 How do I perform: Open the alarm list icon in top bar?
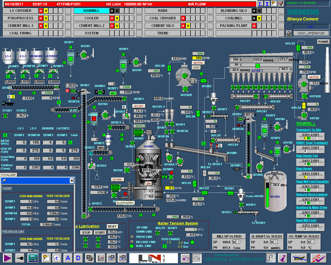(x=274, y=4)
